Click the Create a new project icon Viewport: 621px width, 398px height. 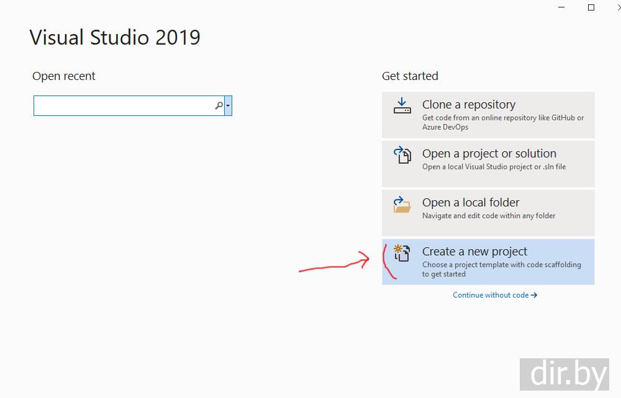tap(402, 253)
